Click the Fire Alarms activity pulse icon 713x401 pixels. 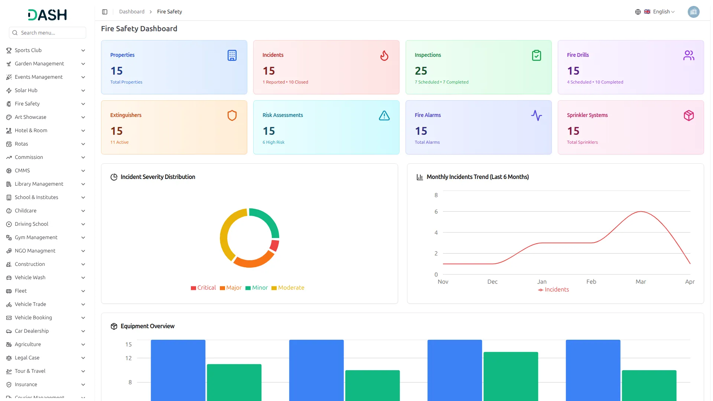537,115
